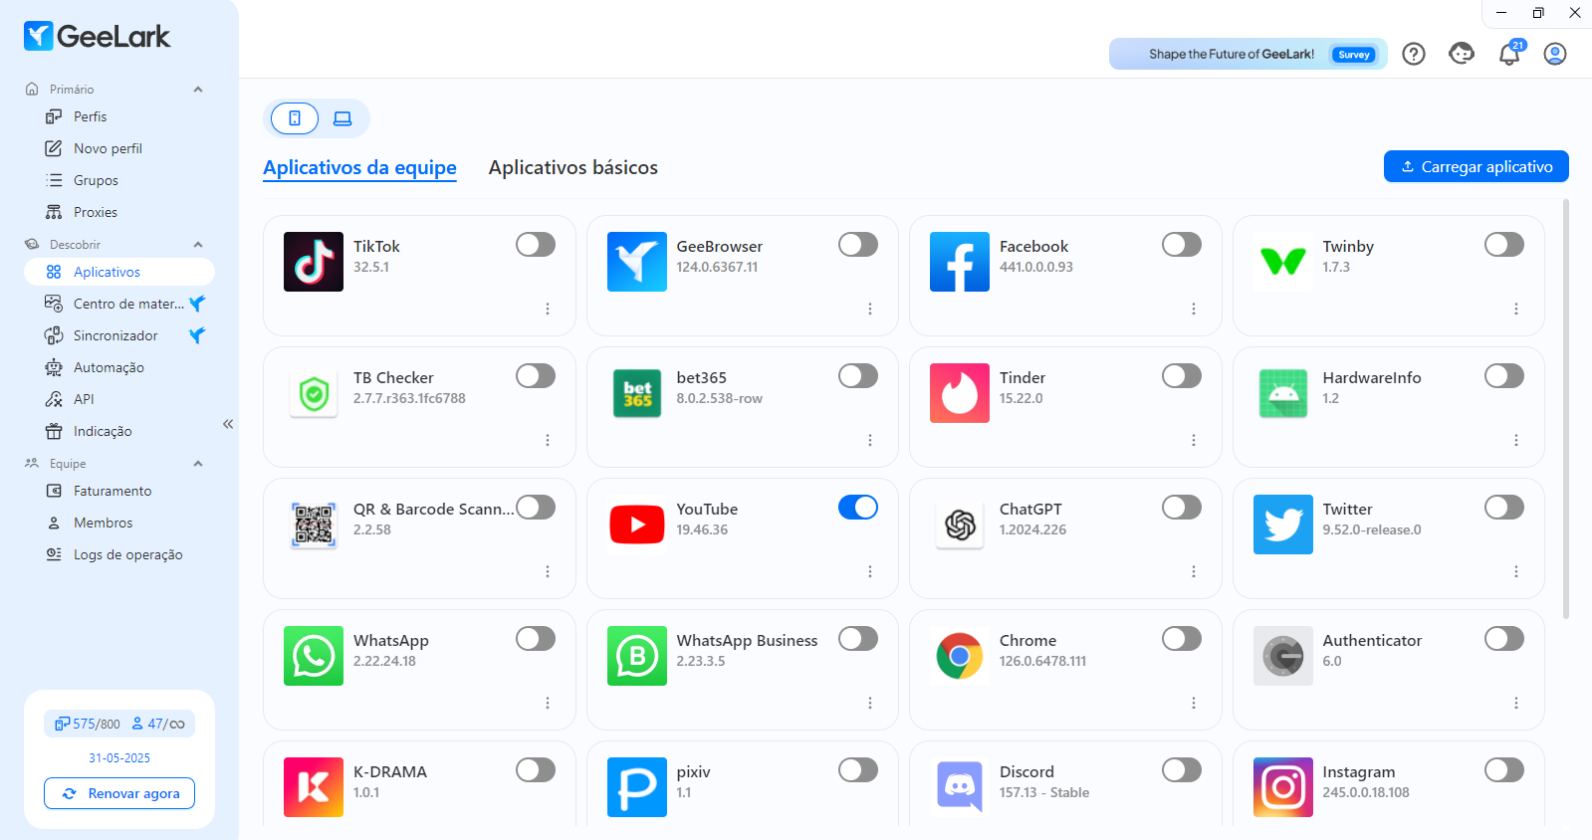Viewport: 1592px width, 840px height.
Task: Enable the GeeBrowser toggle
Action: [858, 245]
